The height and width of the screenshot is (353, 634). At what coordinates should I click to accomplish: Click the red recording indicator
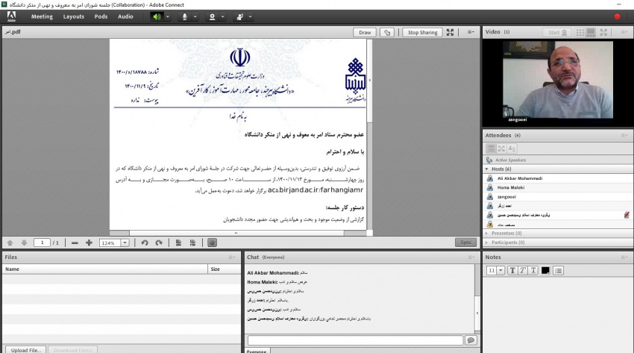click(617, 16)
